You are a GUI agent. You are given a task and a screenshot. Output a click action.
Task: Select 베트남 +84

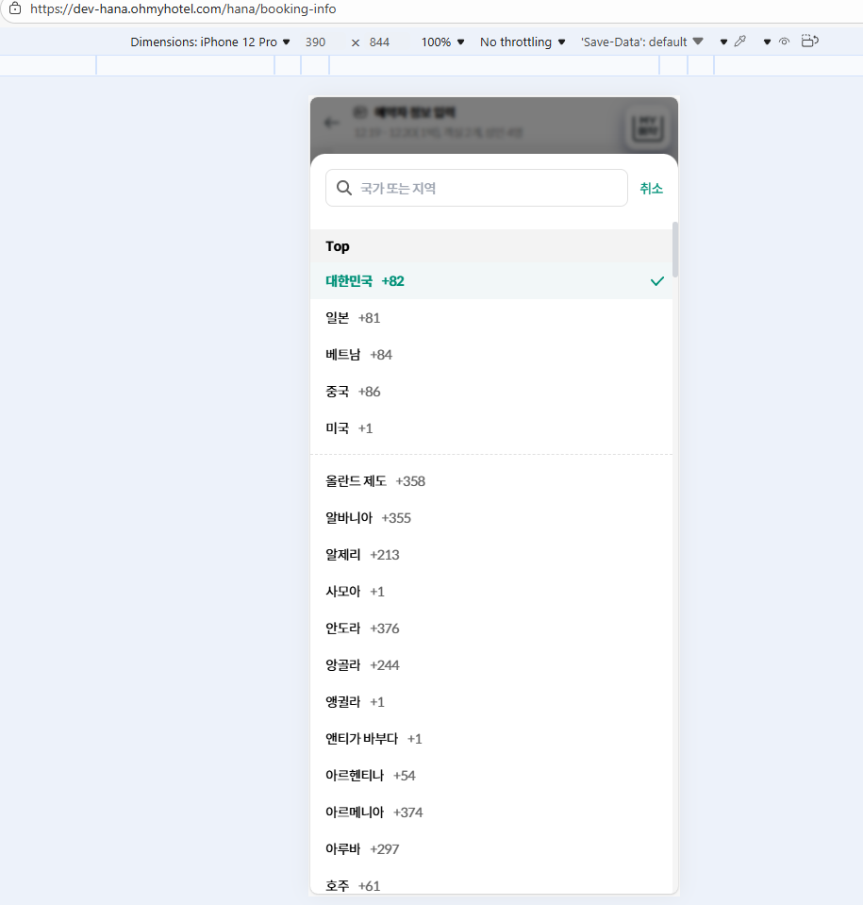coord(491,355)
